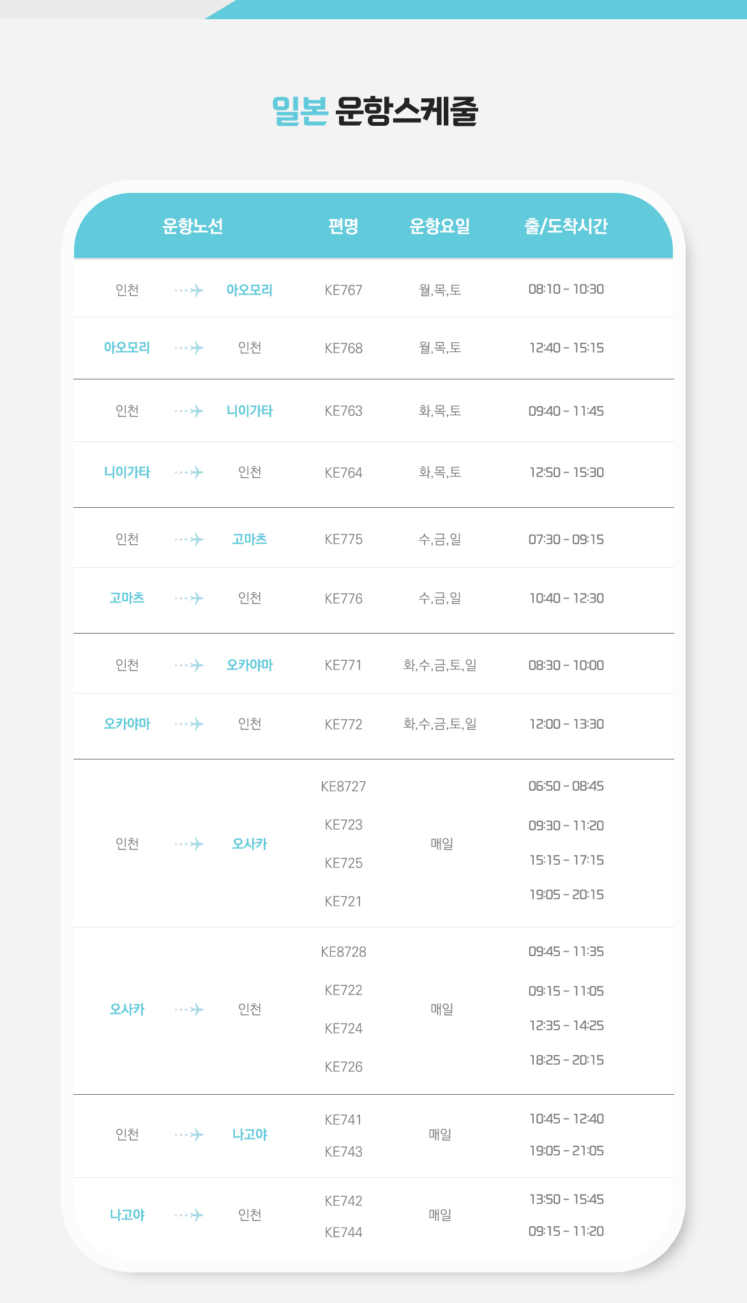The width and height of the screenshot is (747, 1303).
Task: Select flight number KE726
Action: click(x=343, y=1067)
